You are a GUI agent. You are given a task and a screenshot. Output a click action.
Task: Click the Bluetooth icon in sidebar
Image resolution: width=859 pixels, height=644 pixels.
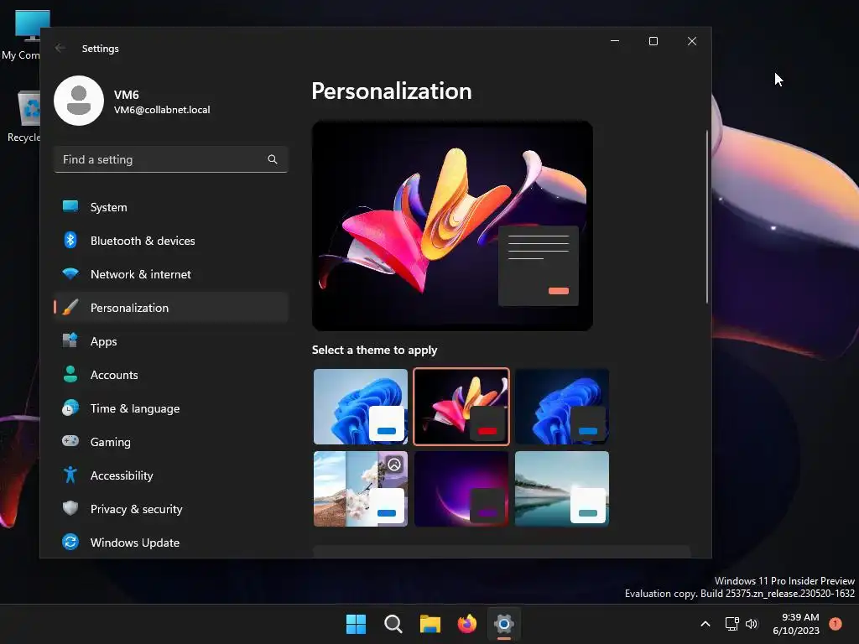pyautogui.click(x=70, y=240)
